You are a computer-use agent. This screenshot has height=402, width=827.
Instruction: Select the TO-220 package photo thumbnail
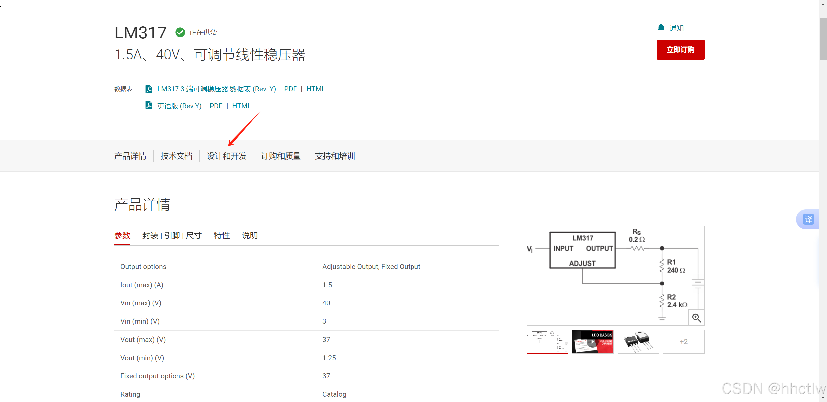tap(638, 342)
